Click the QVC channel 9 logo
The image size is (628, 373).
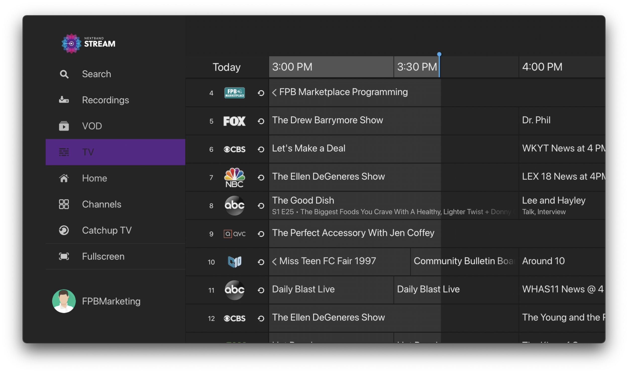click(234, 234)
